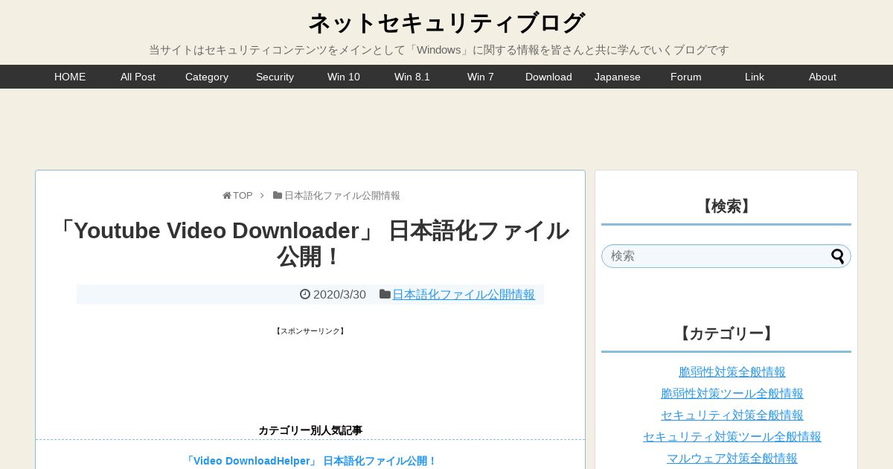
Task: Click the 【検索】 sidebar heading
Action: pos(726,206)
